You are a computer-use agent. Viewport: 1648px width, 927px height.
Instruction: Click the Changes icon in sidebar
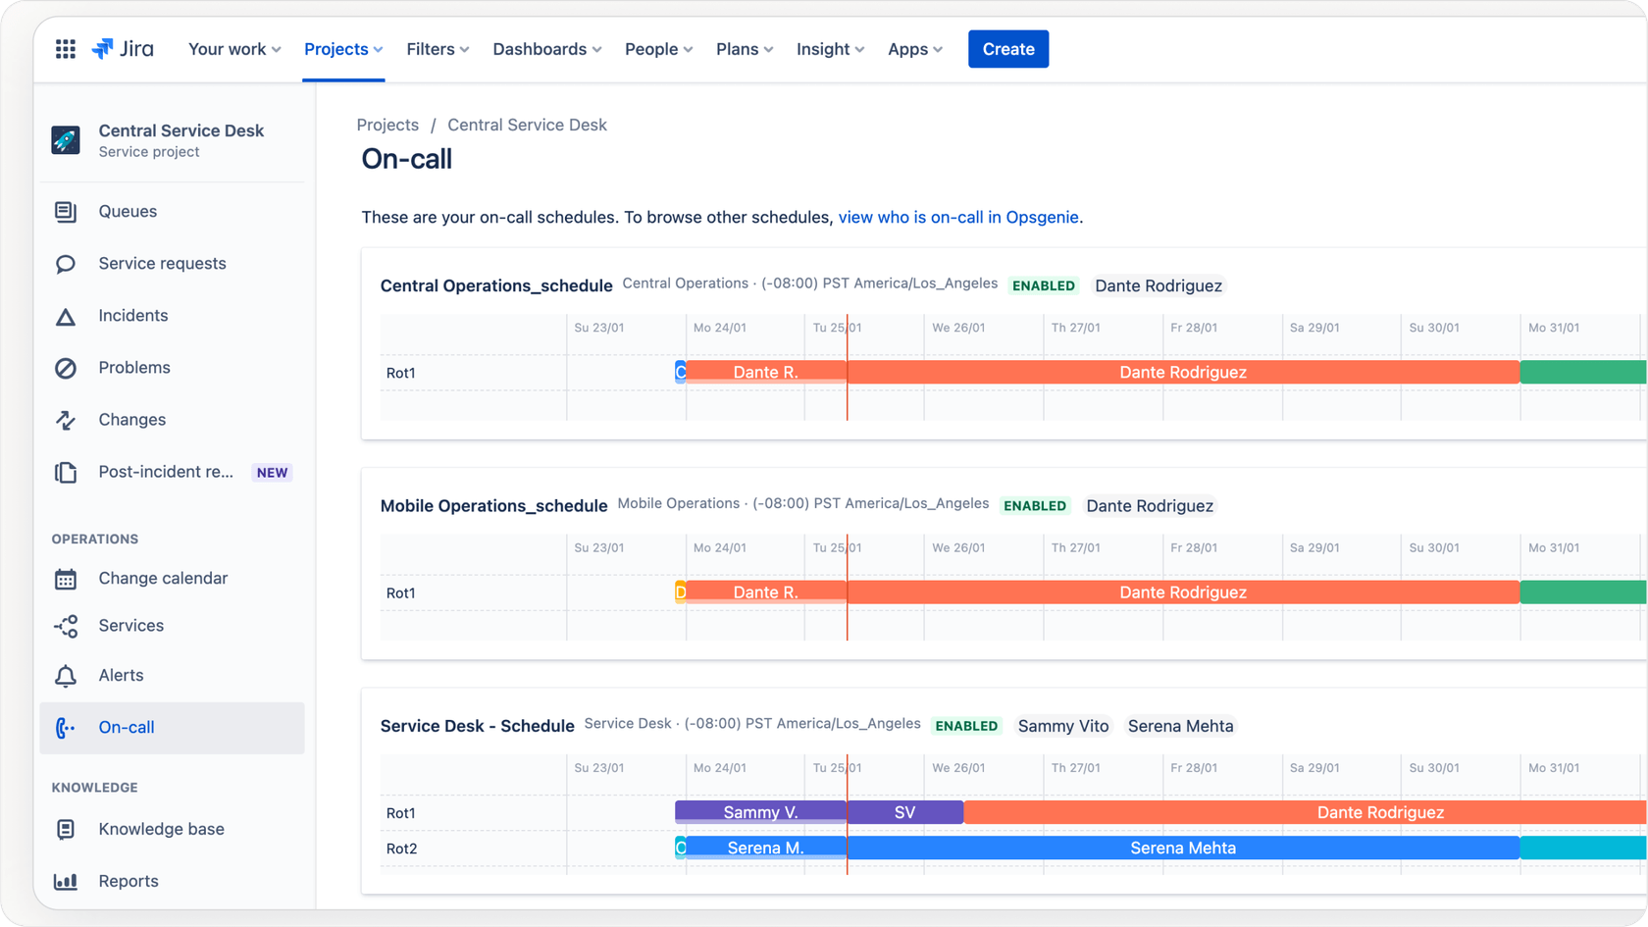pos(65,419)
